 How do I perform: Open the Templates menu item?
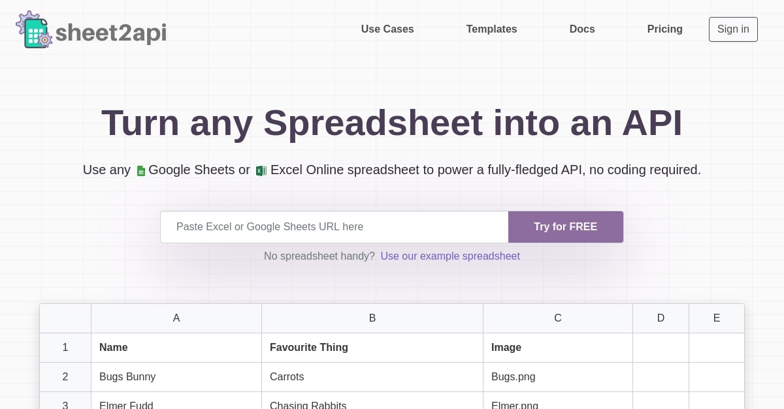tap(491, 29)
